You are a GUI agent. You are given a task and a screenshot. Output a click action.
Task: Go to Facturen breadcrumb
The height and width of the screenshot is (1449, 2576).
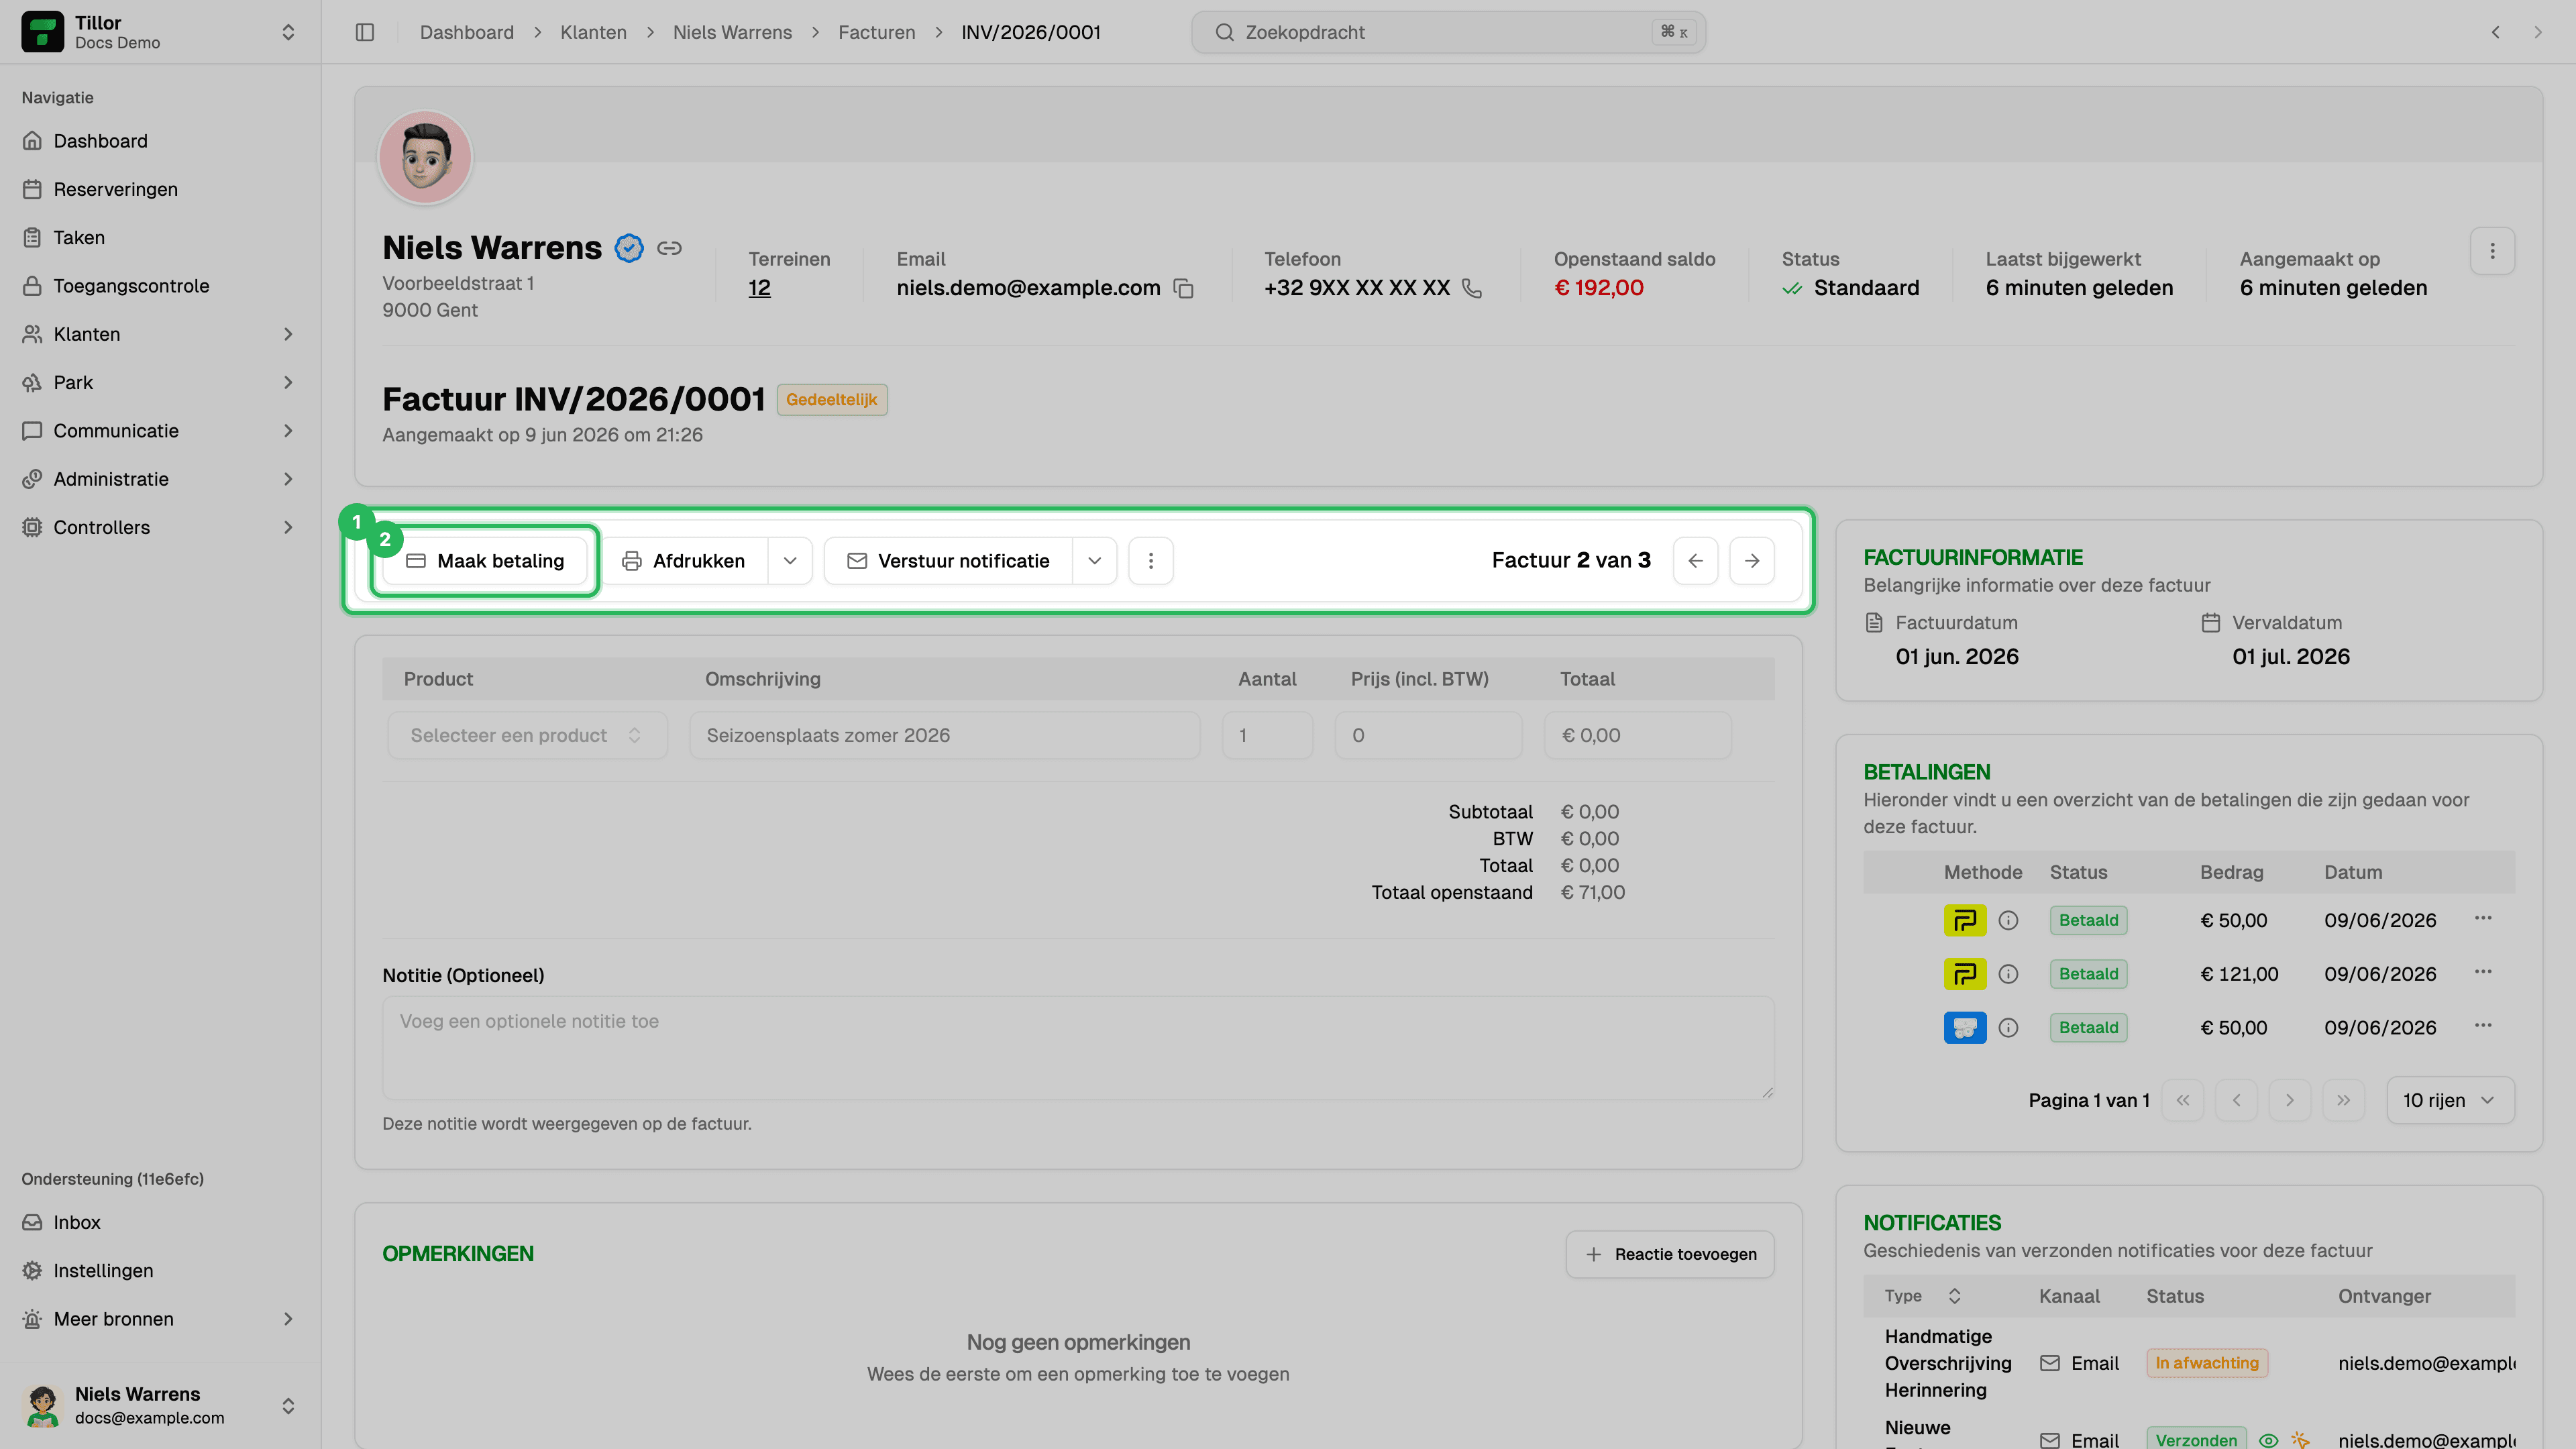tap(876, 32)
